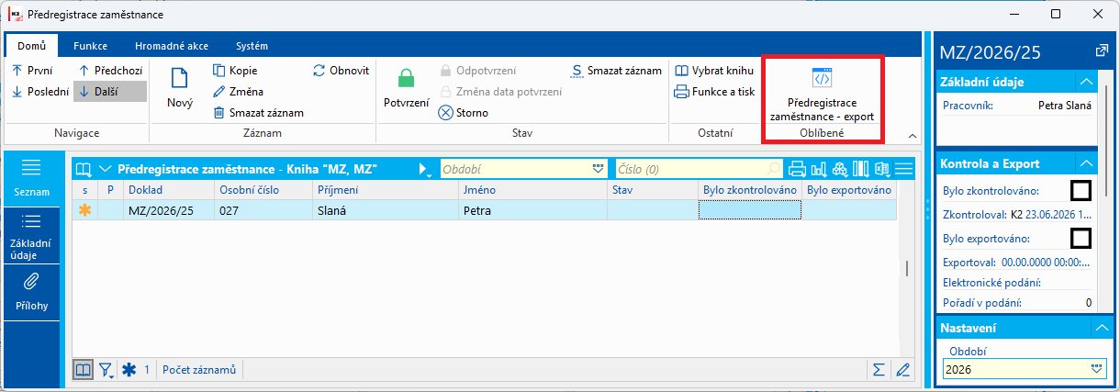Screen dimensions: 1120x392
Task: Switch to the Hromadné akce ribbon tab
Action: click(170, 45)
